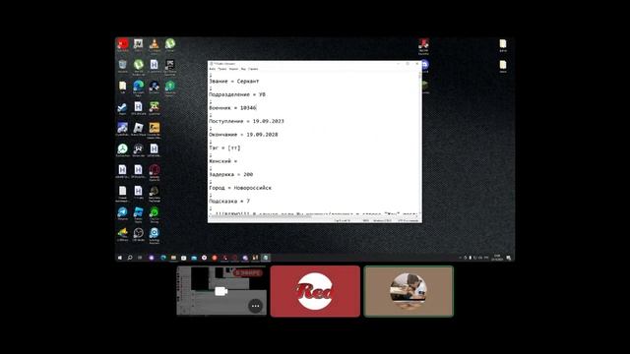Click the line 'Подсказка = 7'
This screenshot has width=630, height=354.
tap(229, 201)
